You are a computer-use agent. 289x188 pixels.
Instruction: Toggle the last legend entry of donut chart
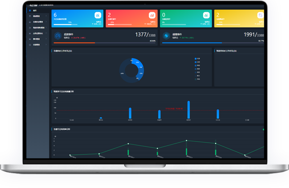(x=197, y=79)
